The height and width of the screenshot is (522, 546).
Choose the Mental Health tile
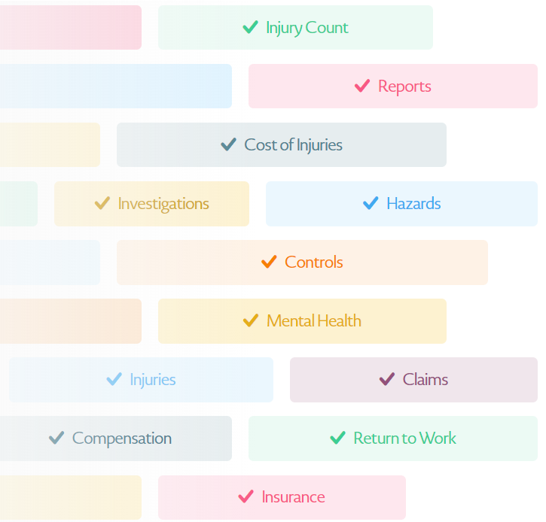(302, 321)
